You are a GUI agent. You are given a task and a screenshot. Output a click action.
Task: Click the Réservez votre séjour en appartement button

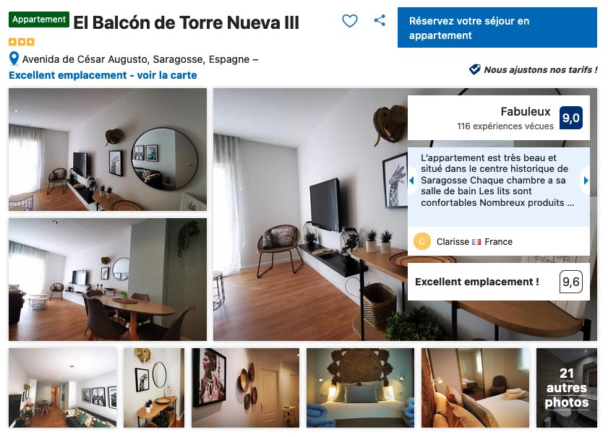(497, 28)
